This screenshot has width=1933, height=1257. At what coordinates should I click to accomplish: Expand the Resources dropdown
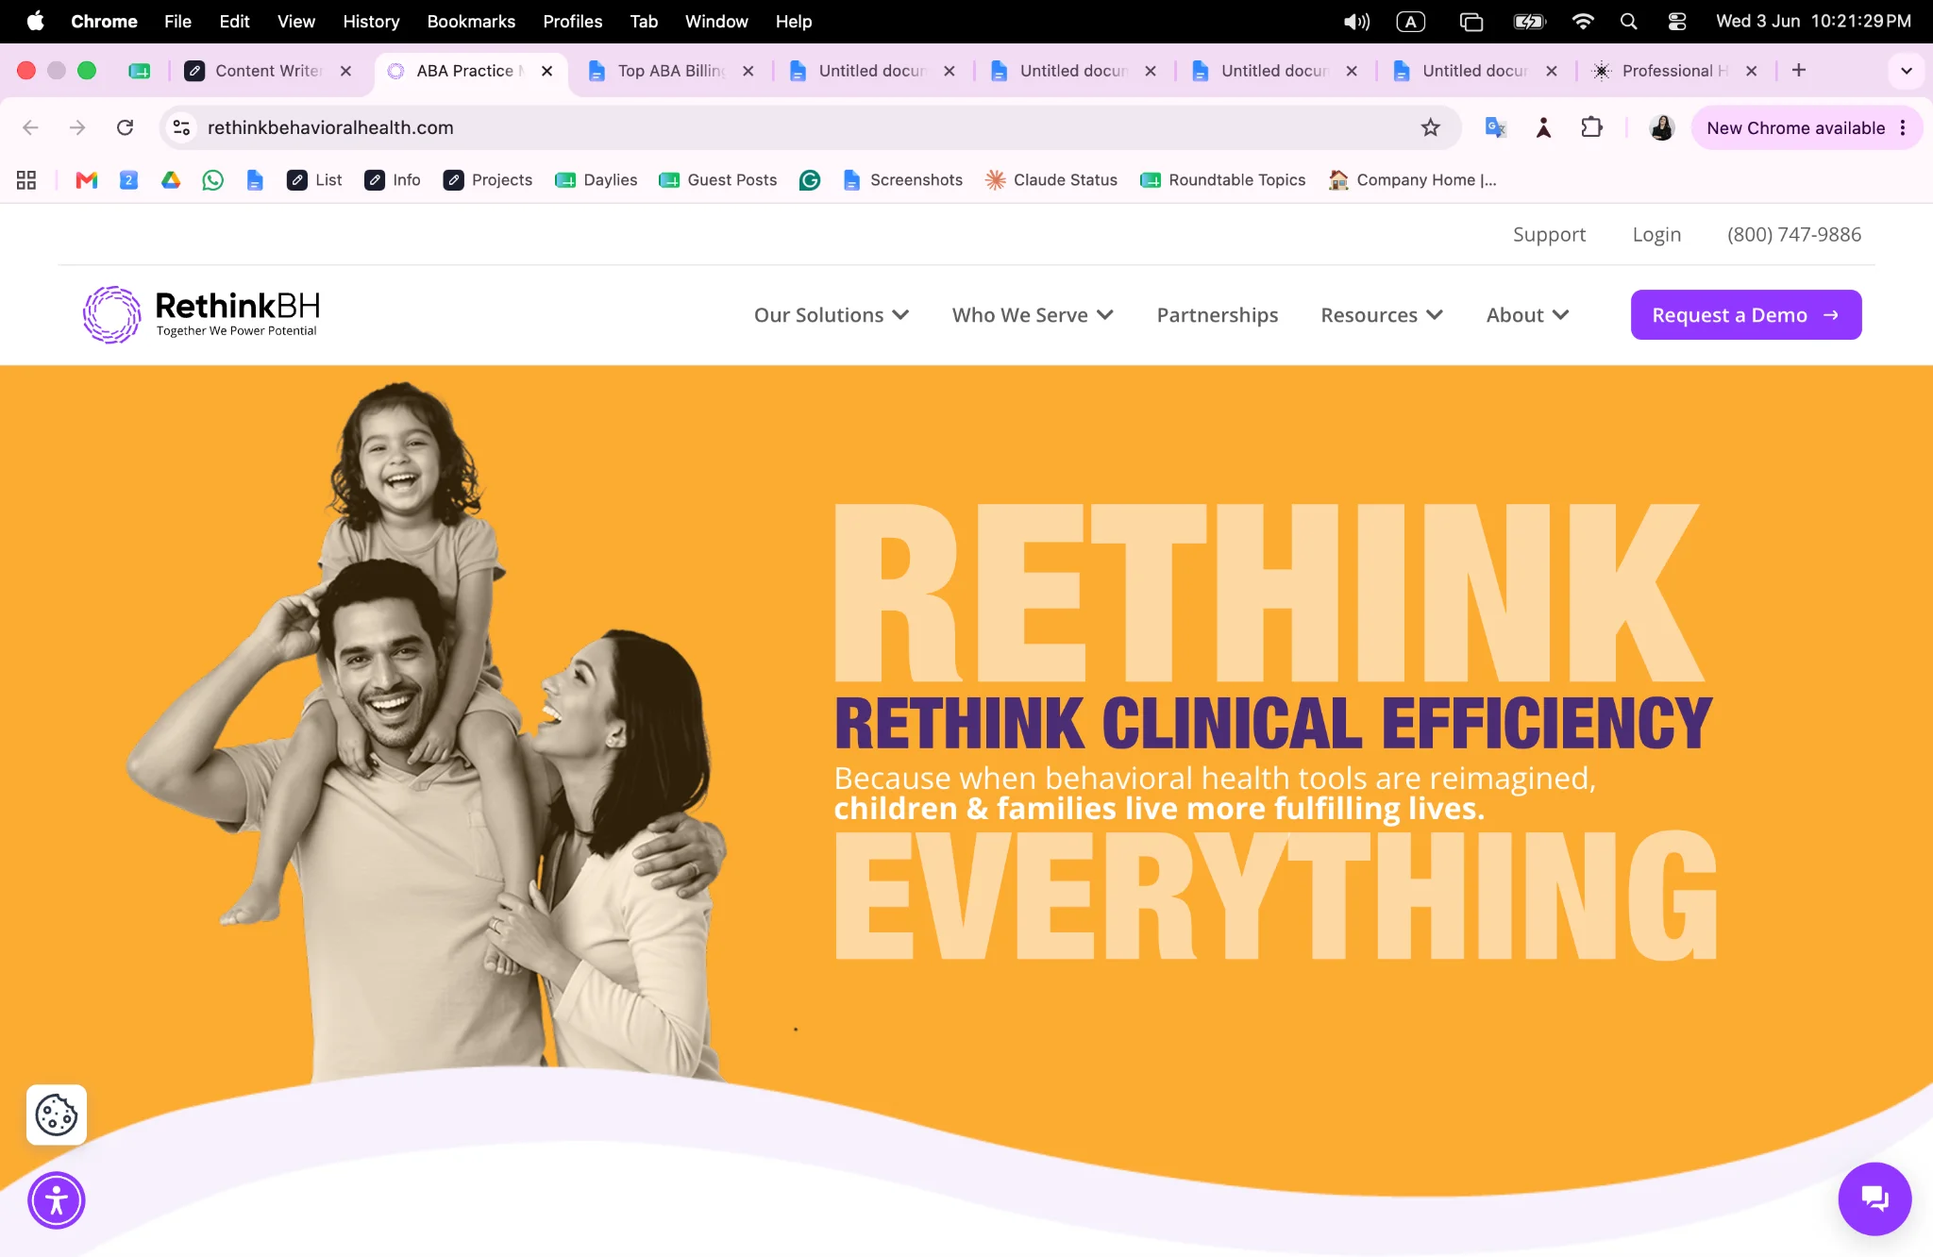(x=1382, y=315)
